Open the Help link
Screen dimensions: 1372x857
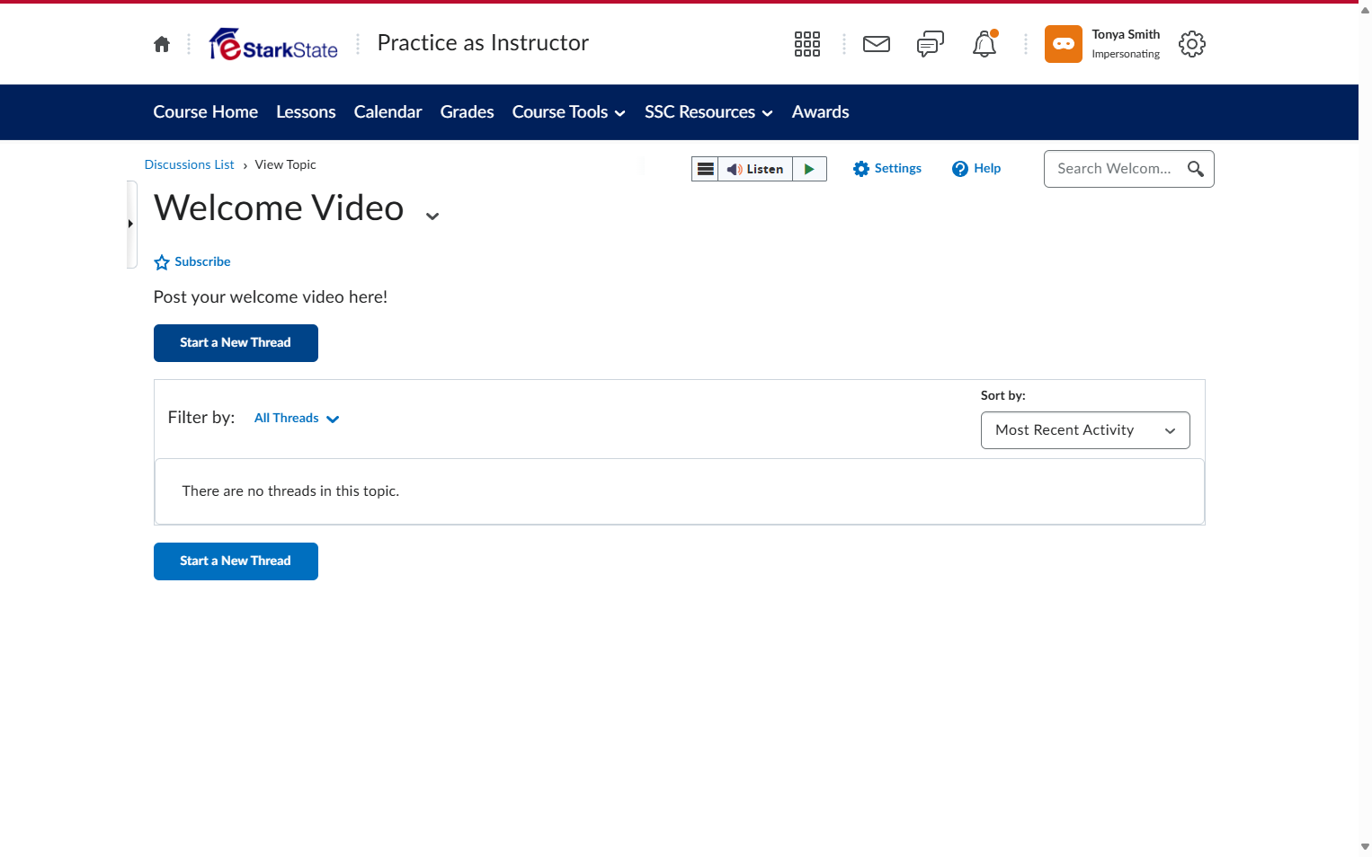[976, 169]
